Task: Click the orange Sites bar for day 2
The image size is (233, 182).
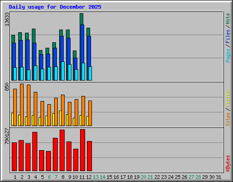Action: tap(22, 105)
